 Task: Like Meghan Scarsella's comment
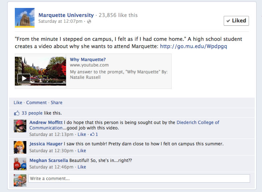(x=82, y=167)
